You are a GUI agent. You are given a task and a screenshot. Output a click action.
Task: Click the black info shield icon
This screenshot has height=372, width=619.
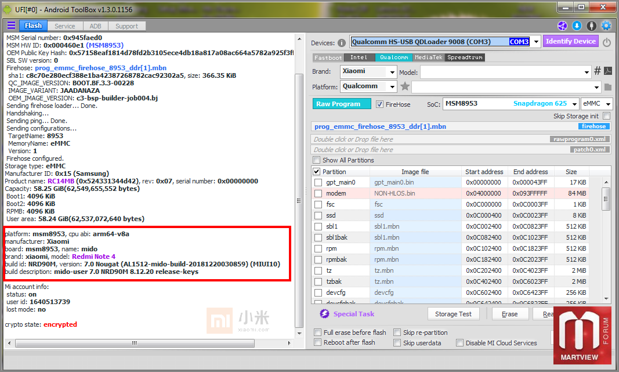(591, 26)
